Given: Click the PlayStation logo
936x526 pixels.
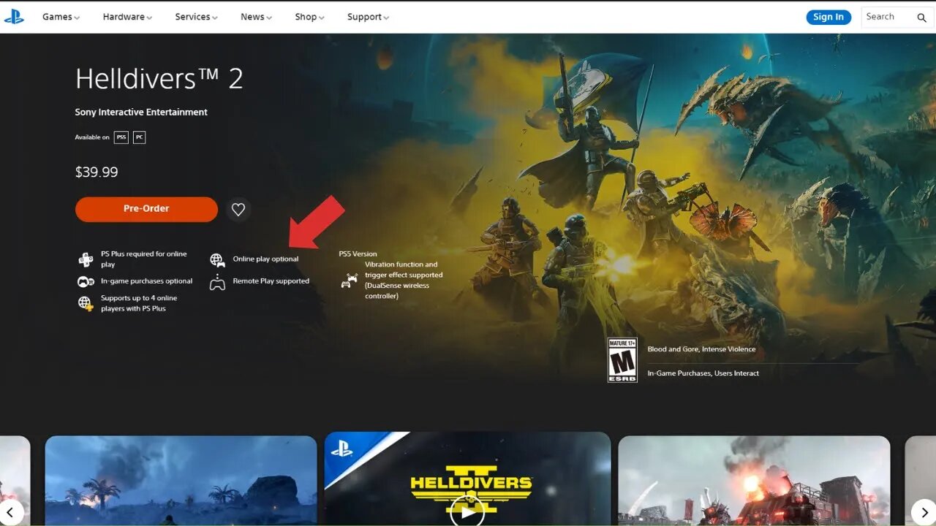Looking at the screenshot, I should [14, 16].
